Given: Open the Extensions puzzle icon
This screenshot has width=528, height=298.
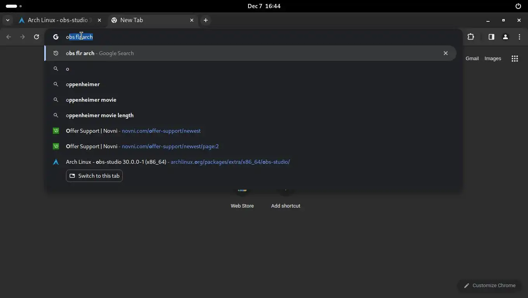Looking at the screenshot, I should click(x=471, y=37).
